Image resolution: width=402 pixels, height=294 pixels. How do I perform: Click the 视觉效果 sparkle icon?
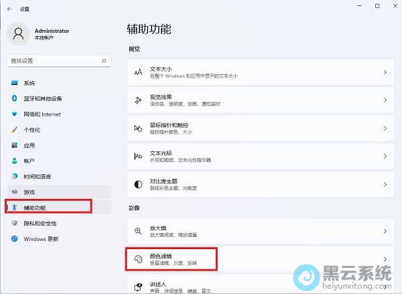coord(138,100)
